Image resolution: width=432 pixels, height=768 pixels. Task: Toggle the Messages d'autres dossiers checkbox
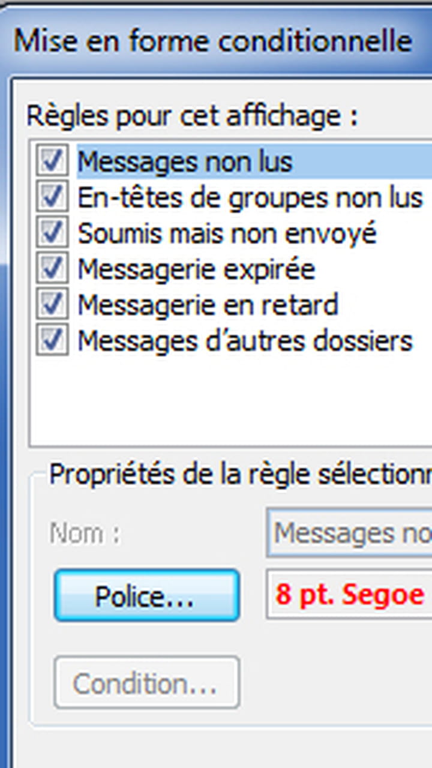tap(52, 340)
